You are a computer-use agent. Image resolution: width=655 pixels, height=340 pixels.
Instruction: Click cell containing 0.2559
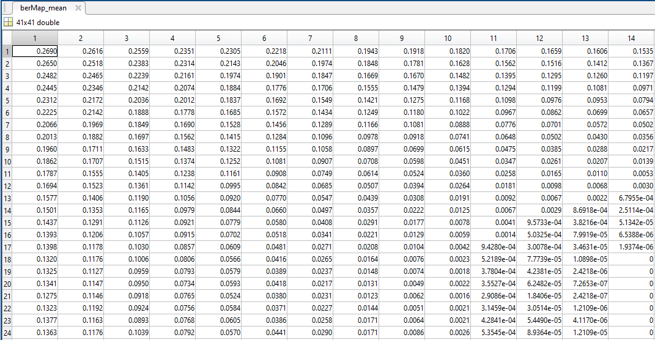pos(127,51)
